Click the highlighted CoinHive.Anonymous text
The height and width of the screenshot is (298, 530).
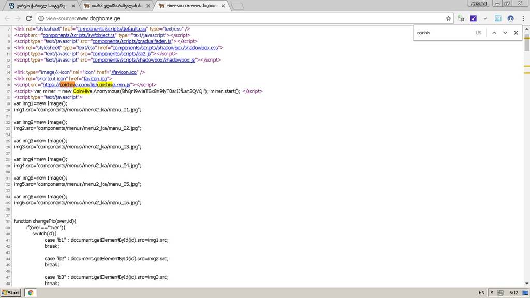[97, 91]
